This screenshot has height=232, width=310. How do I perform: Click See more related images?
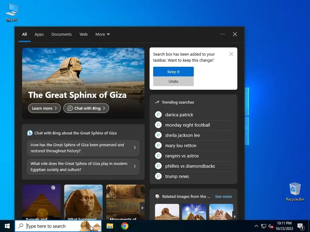point(223,196)
